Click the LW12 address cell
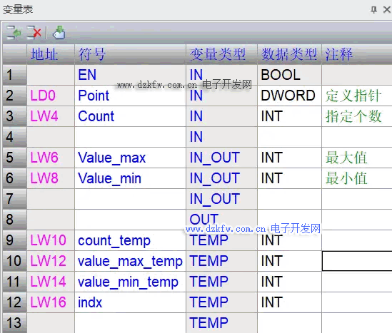Image resolution: width=392 pixels, height=333 pixels. coord(51,261)
